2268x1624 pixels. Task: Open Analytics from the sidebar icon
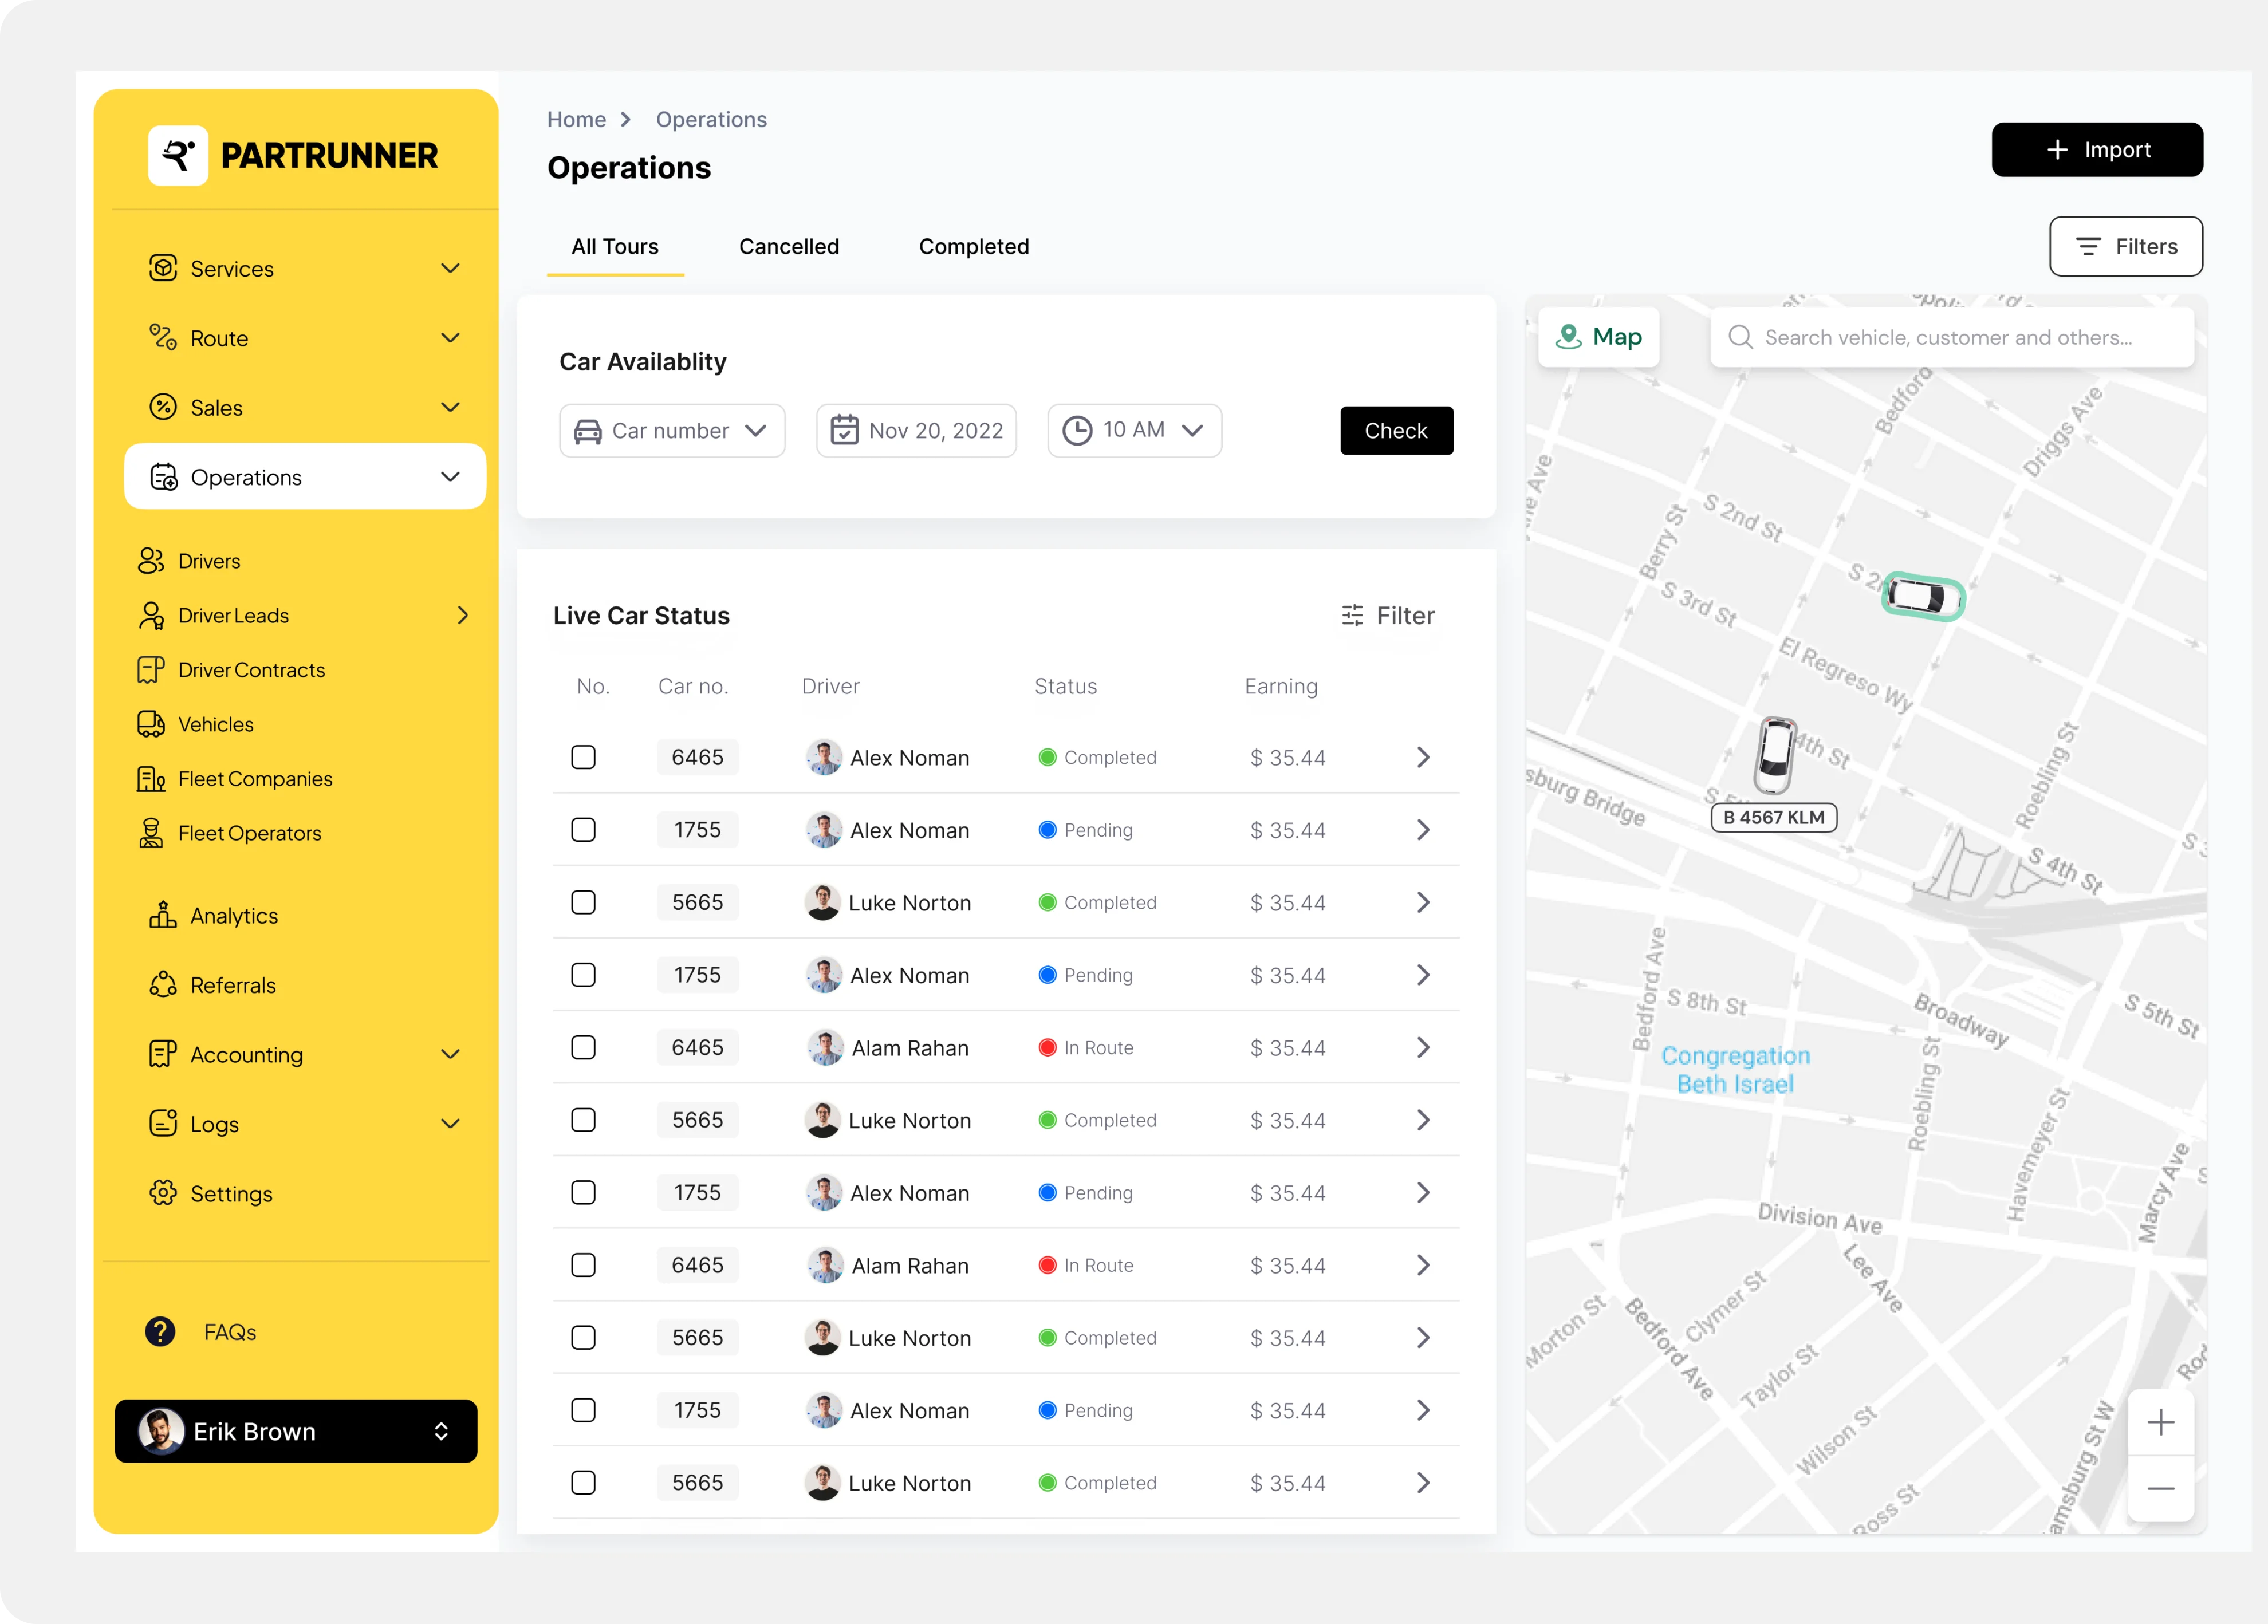[162, 915]
